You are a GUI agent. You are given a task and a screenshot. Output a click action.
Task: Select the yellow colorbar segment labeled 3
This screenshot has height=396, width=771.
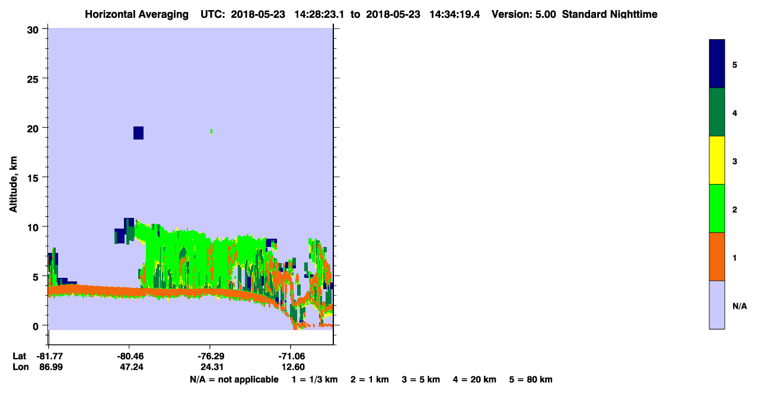(x=716, y=160)
